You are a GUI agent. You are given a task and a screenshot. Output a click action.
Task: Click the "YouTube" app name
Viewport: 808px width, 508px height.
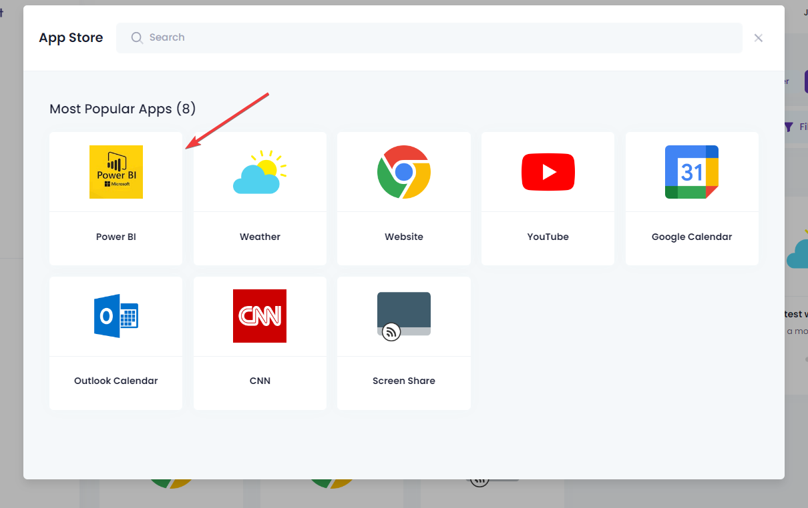548,237
